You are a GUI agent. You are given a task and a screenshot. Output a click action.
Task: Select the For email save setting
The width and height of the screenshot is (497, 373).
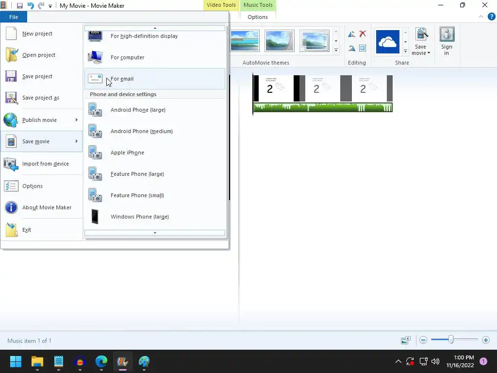click(155, 79)
